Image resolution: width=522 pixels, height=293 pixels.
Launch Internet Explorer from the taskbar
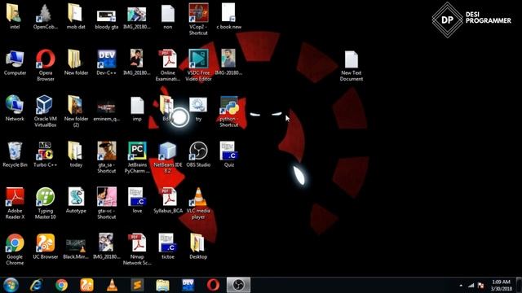[x=36, y=286]
